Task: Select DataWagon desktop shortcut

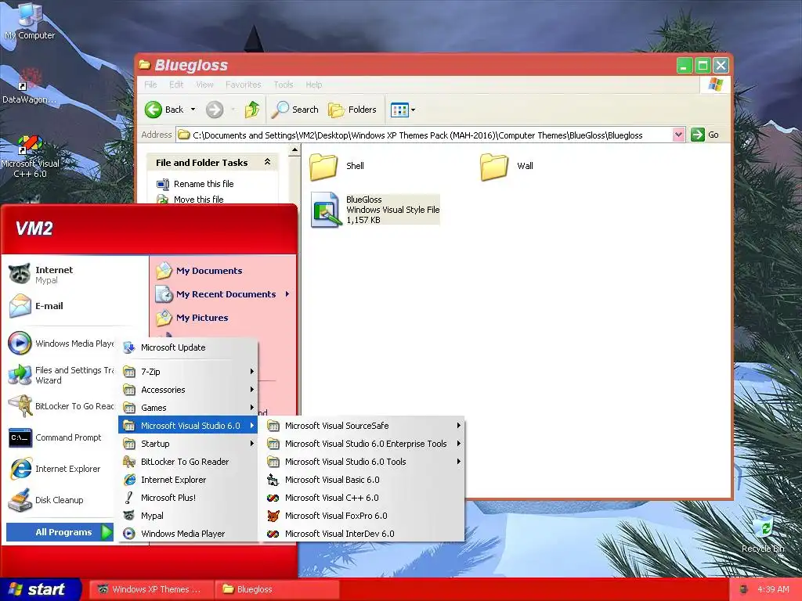Action: [x=29, y=86]
